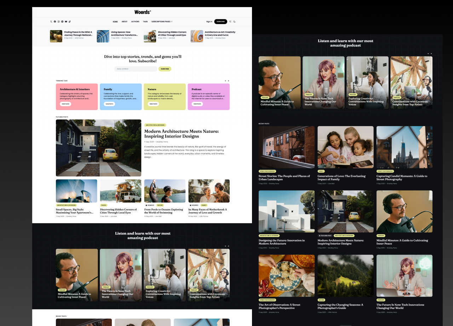The image size is (453, 326).
Task: Advance podcast carousel in the light page
Action: [x=228, y=246]
